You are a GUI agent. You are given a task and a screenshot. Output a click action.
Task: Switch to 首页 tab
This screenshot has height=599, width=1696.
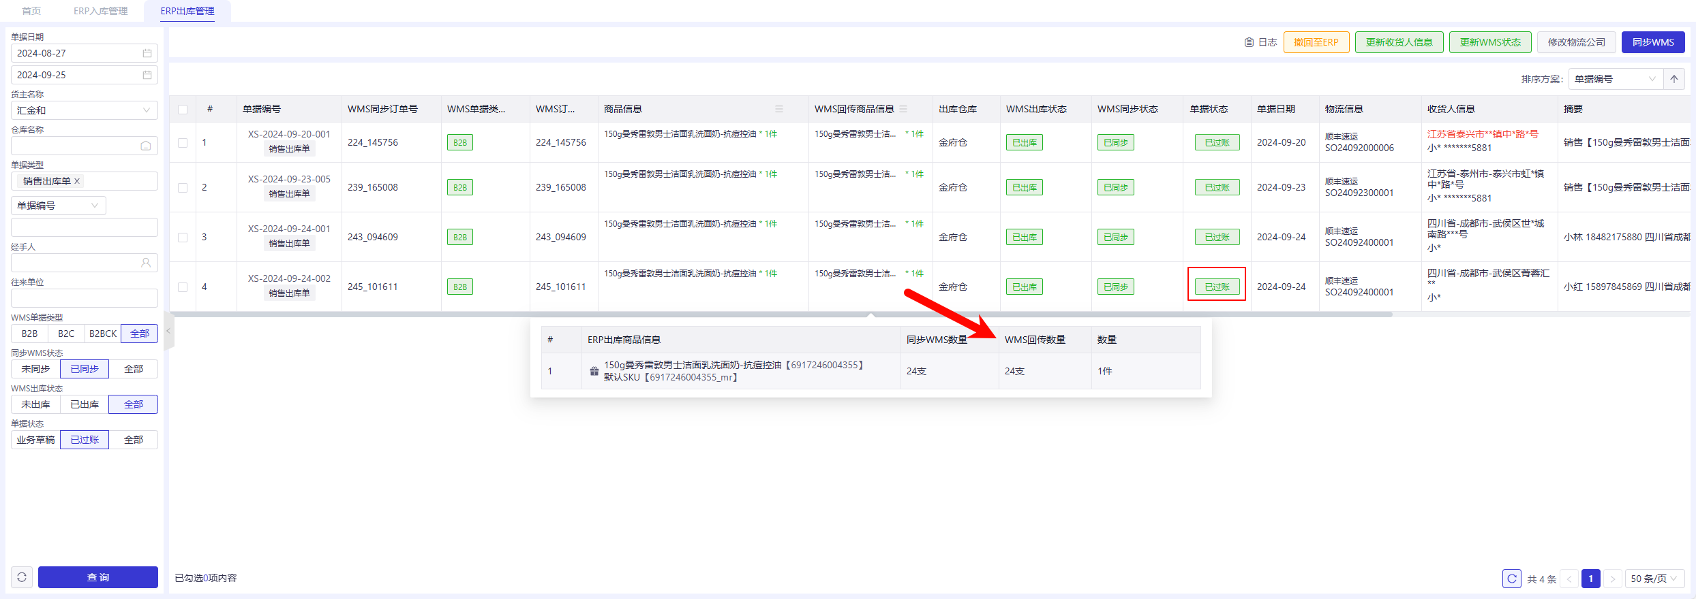click(31, 11)
